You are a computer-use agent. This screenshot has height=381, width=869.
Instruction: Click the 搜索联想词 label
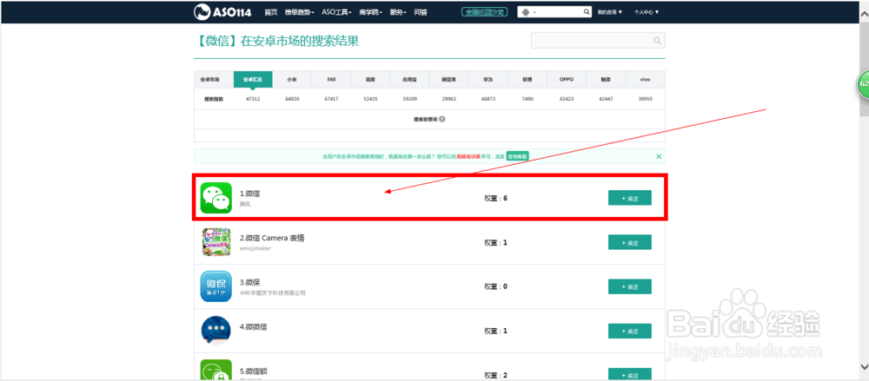click(426, 119)
